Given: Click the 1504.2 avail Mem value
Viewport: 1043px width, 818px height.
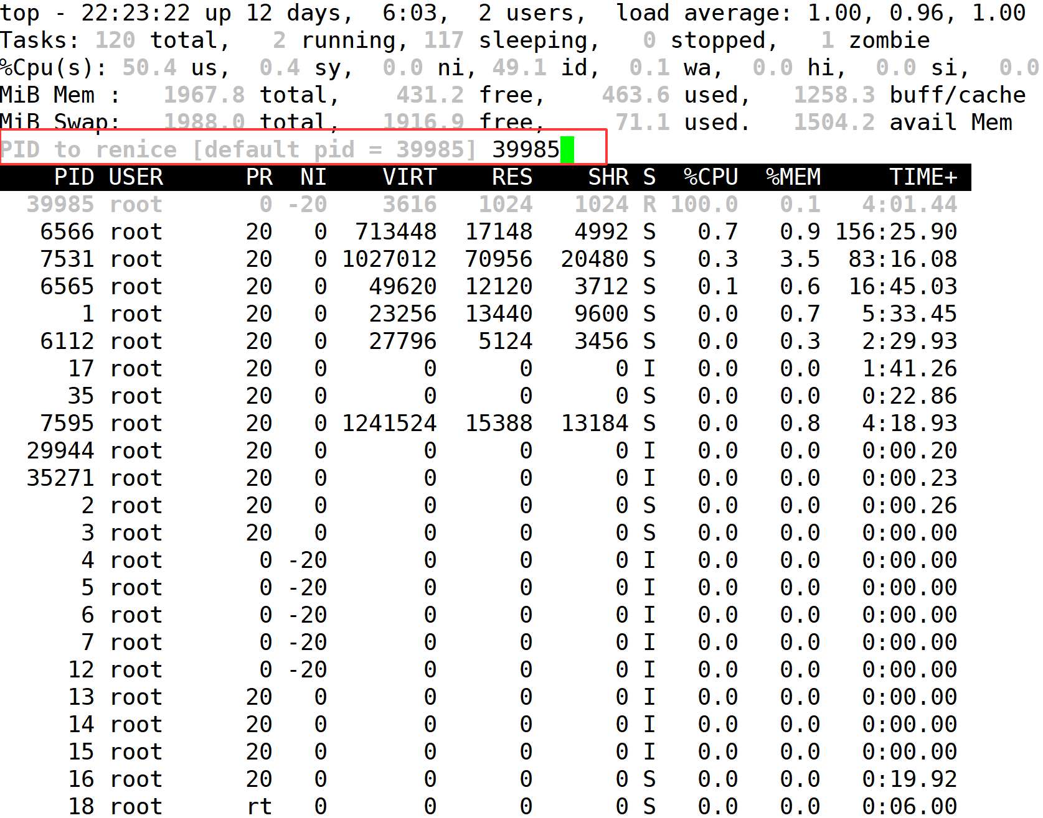Looking at the screenshot, I should pos(834,123).
